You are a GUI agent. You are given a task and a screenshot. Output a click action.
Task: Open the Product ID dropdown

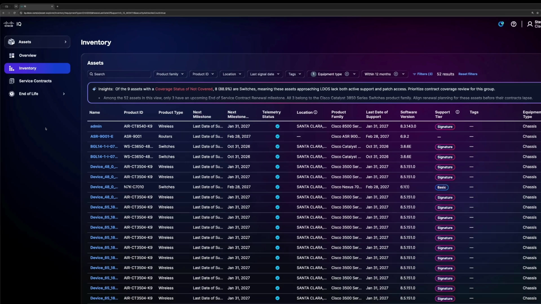tap(203, 74)
